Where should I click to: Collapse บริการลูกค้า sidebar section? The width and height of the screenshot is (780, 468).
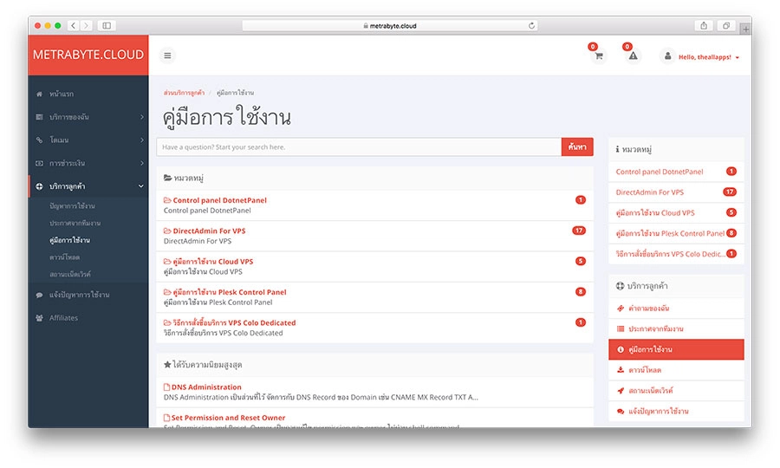pyautogui.click(x=88, y=186)
